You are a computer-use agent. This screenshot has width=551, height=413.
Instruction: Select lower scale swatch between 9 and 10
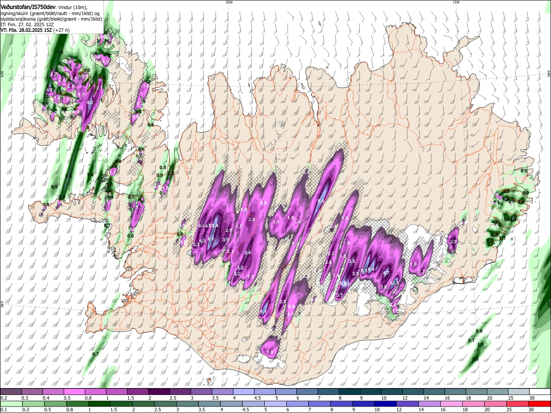[364, 404]
